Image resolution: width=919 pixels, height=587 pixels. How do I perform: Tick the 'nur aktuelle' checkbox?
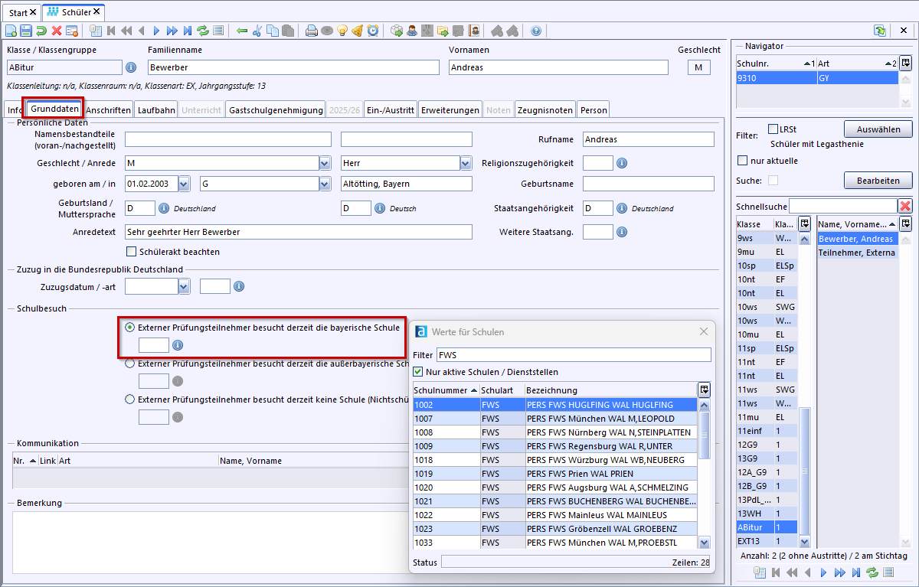(742, 161)
